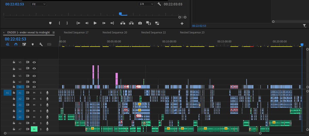Screen dimensions: 309x136
Task: Open the Button Editor plus icon
Action: click(x=182, y=24)
